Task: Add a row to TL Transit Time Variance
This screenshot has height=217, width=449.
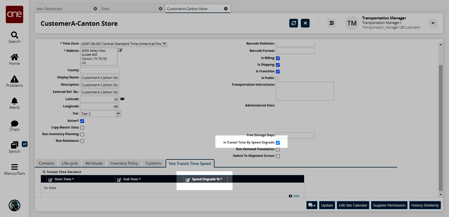Action: pyautogui.click(x=294, y=196)
